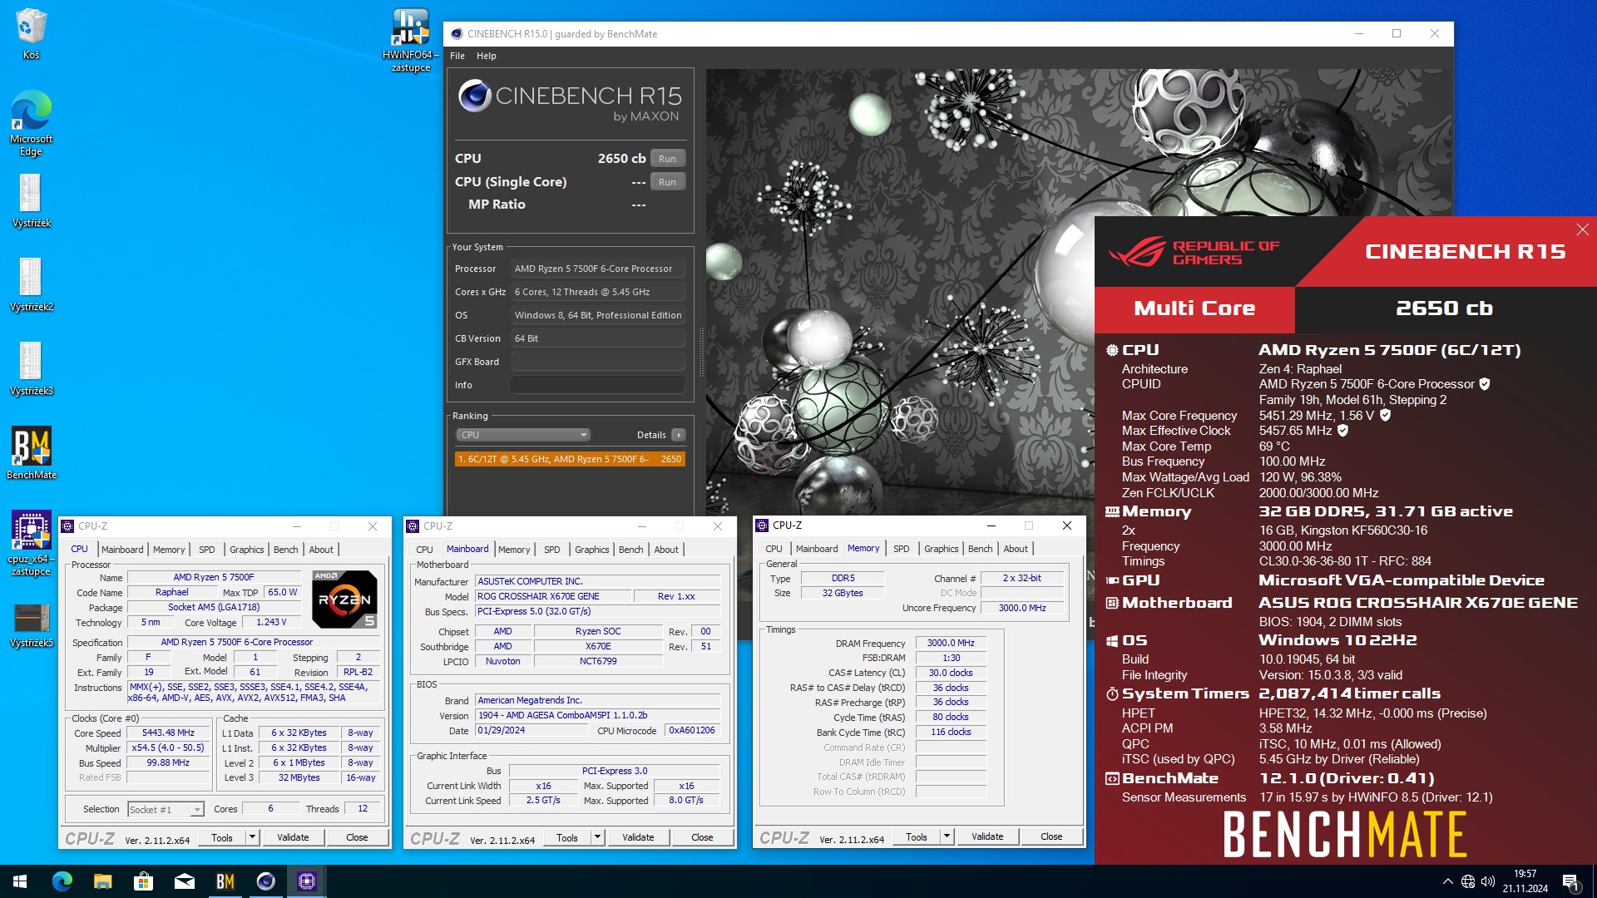This screenshot has width=1597, height=898.
Task: Open the Výstřižek5 desktop icon
Action: click(x=31, y=625)
